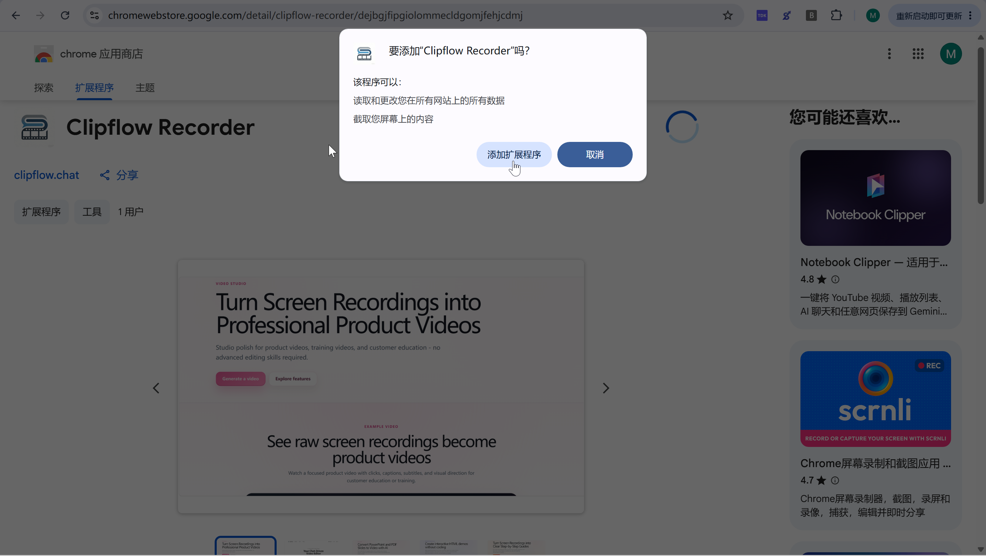Select the third carousel thumbnail

coord(380,547)
